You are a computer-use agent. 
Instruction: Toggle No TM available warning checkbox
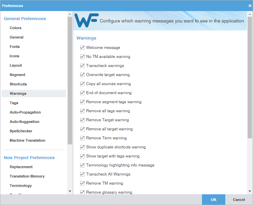click(82, 57)
